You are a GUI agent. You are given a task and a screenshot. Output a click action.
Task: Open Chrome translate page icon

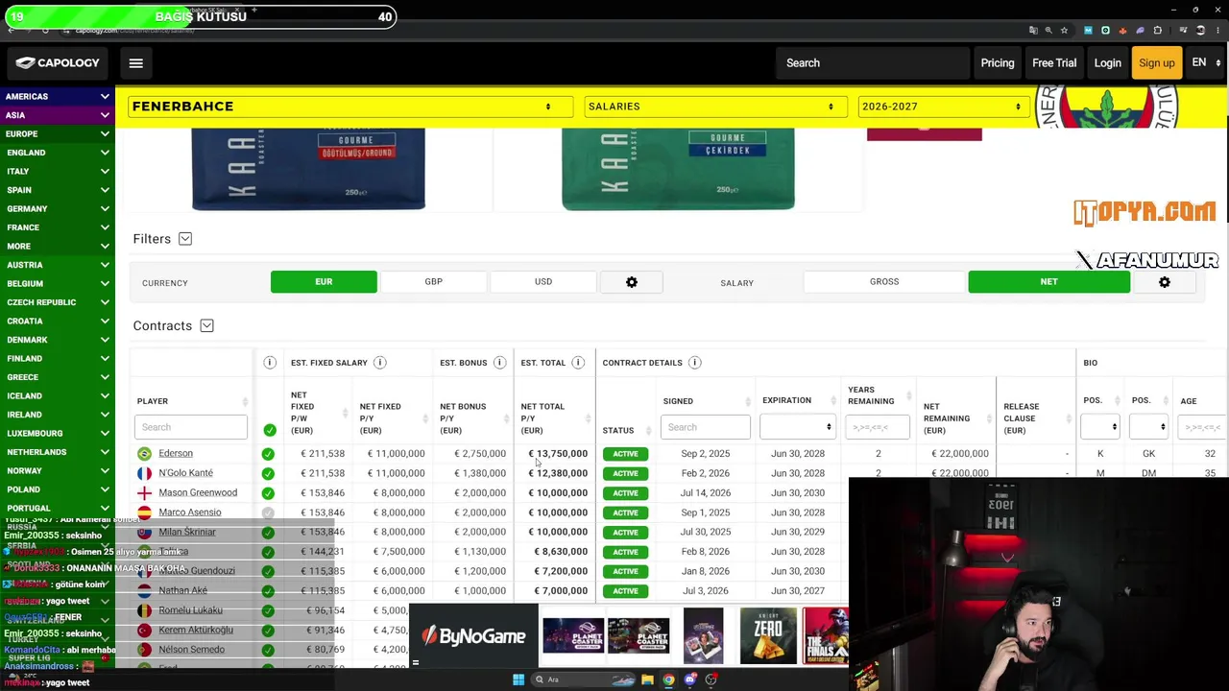point(1033,31)
